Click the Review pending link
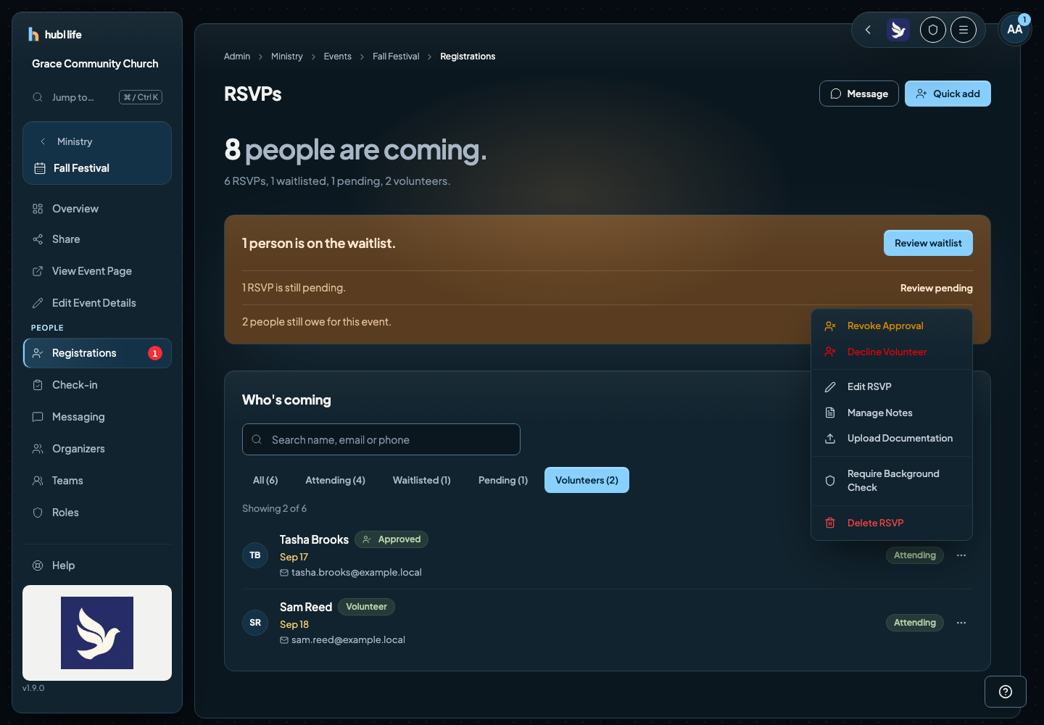The image size is (1044, 725). point(937,288)
